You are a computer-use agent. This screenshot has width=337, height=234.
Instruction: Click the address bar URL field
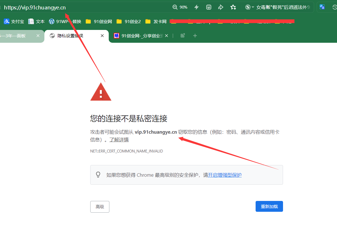pyautogui.click(x=86, y=7)
